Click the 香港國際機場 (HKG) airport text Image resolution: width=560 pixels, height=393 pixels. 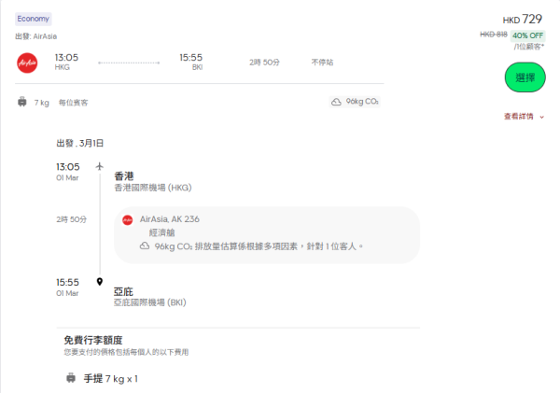(x=152, y=188)
